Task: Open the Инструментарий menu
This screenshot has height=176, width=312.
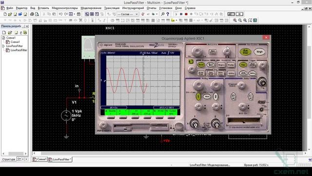Action: [x=133, y=8]
